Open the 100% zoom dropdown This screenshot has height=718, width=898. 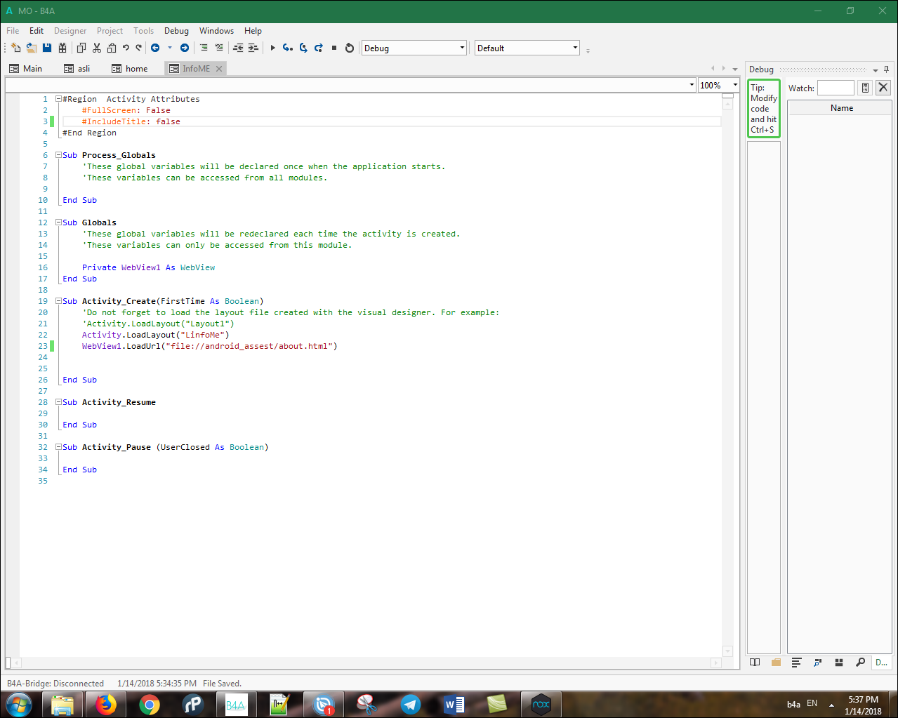pyautogui.click(x=735, y=85)
